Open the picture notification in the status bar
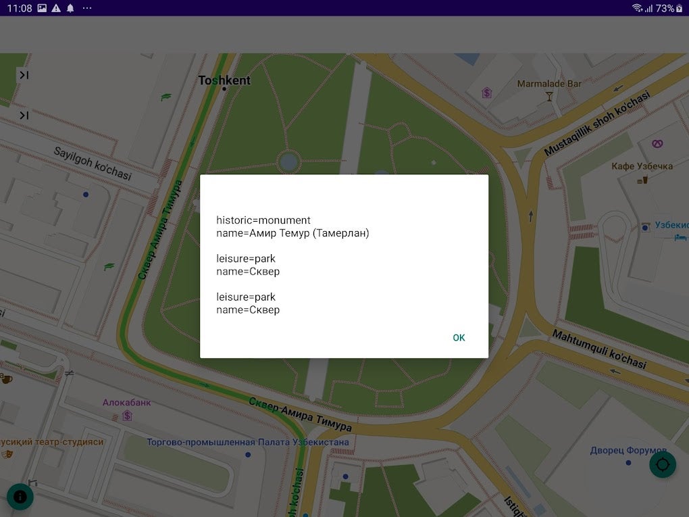 coord(42,8)
